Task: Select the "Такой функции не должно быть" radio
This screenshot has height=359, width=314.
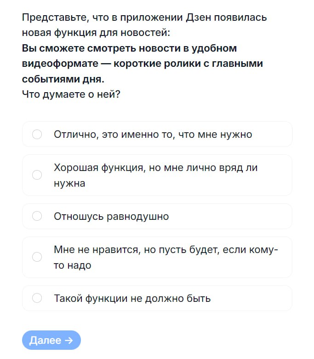Action: click(x=37, y=298)
